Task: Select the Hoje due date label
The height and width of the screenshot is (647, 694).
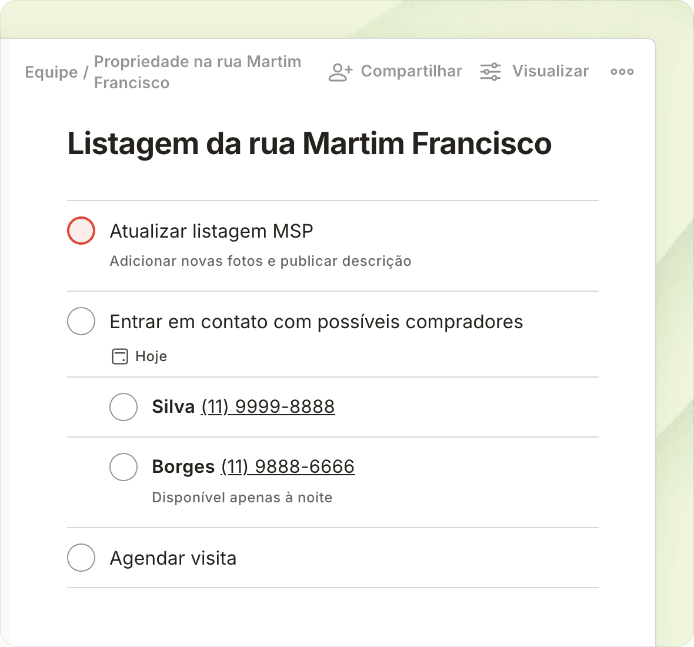Action: tap(151, 356)
